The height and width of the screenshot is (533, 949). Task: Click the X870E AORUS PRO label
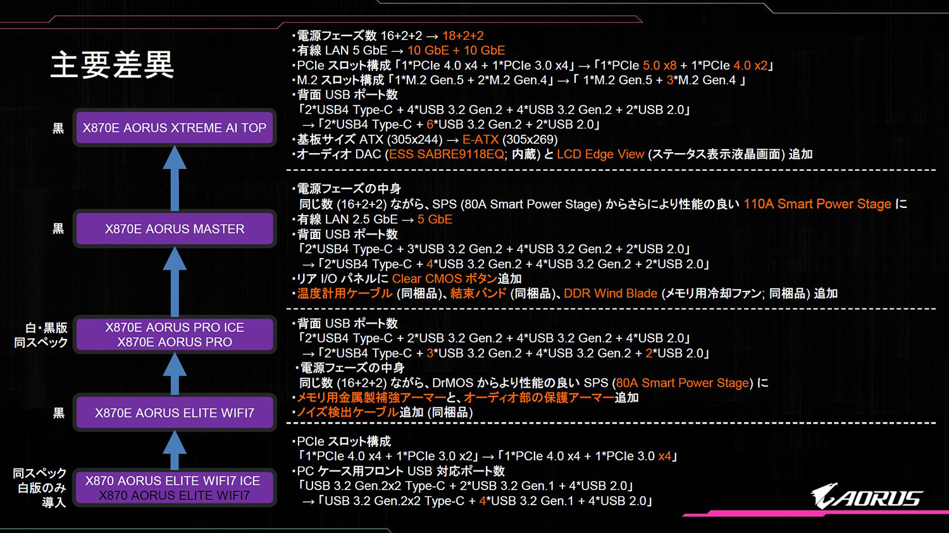(175, 342)
